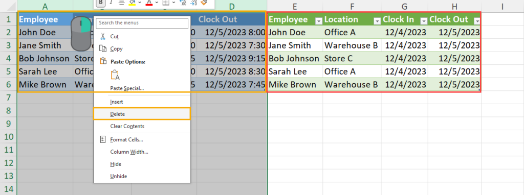Open the Location column filter dropdown
Screen dimensions: 524x195
(377, 21)
